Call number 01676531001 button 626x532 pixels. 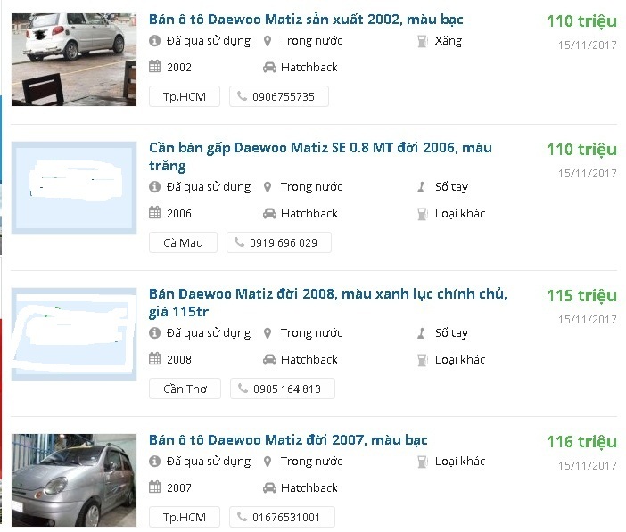[x=282, y=517]
